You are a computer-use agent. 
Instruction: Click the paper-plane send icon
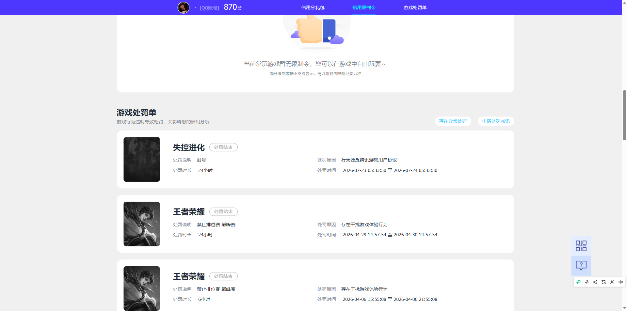pos(595,282)
